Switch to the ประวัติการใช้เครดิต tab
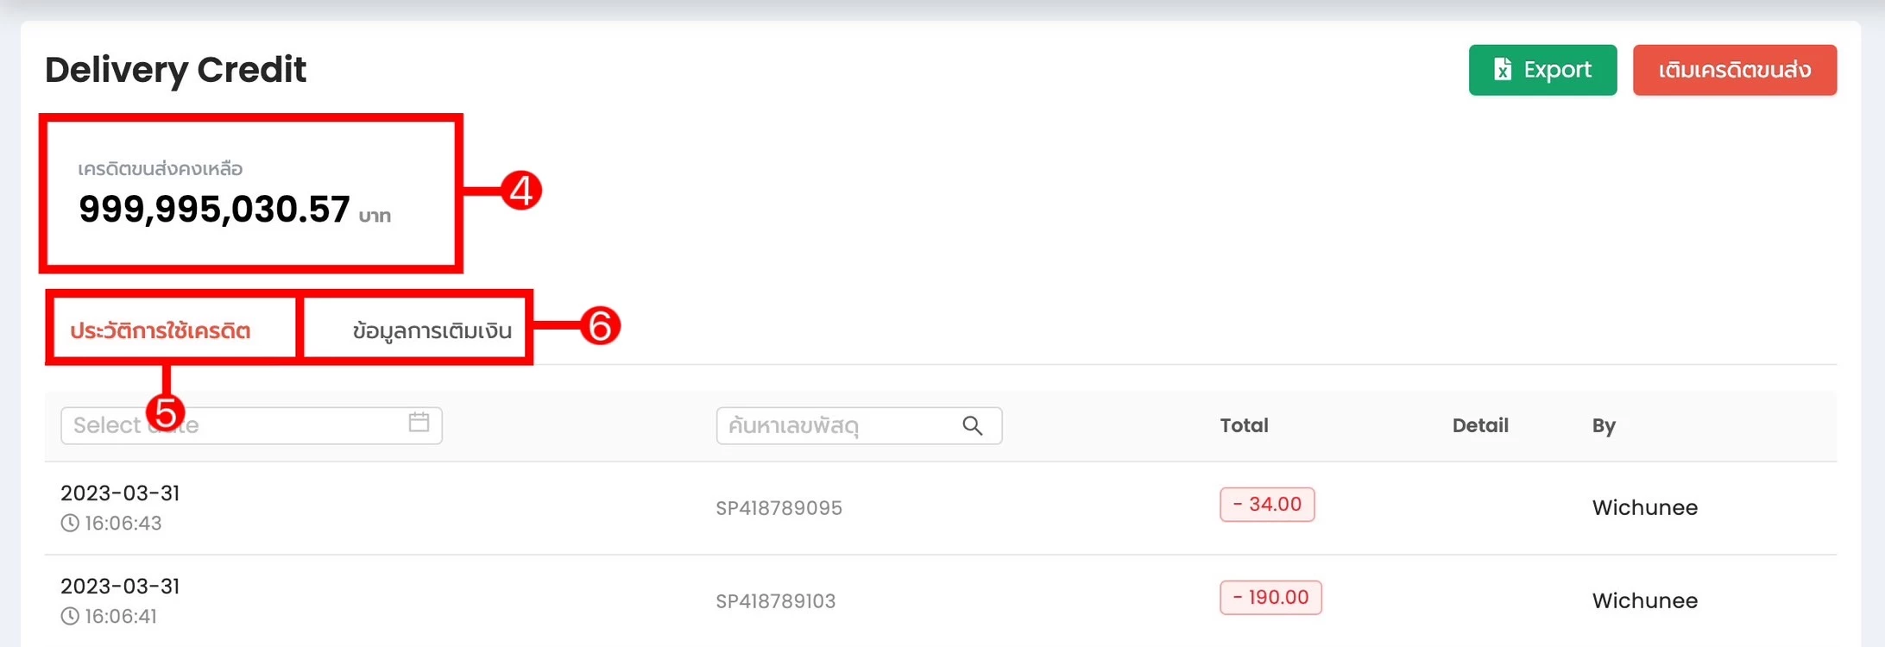The height and width of the screenshot is (647, 1885). pos(161,330)
